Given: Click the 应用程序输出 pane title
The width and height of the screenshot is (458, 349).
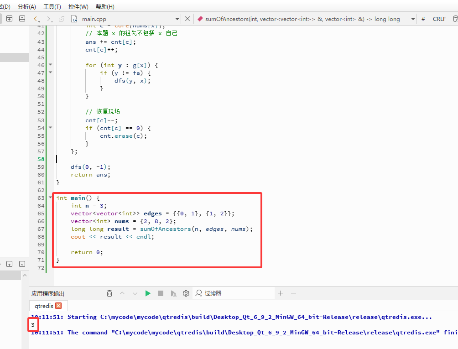Looking at the screenshot, I should click(47, 293).
